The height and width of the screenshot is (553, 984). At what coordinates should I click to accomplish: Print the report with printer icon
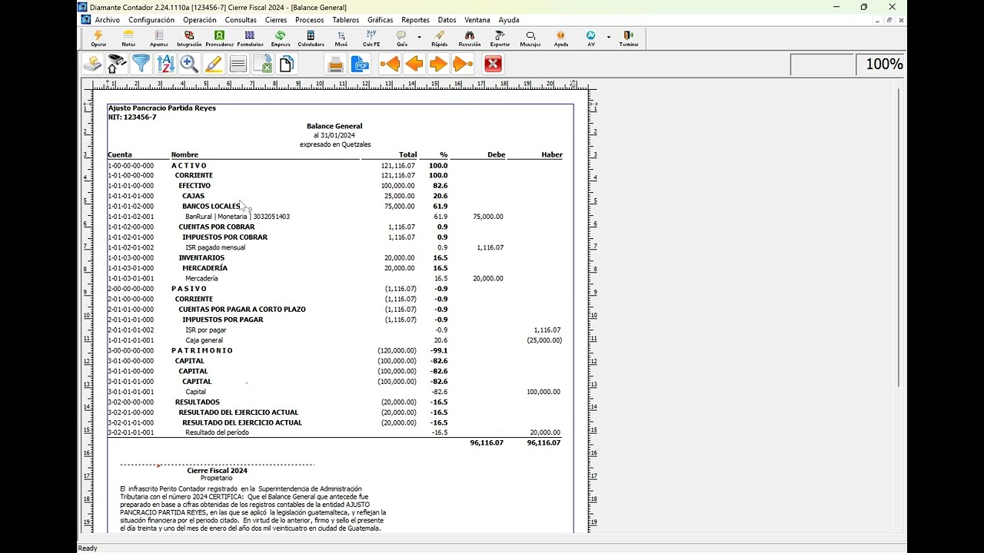pyautogui.click(x=335, y=65)
